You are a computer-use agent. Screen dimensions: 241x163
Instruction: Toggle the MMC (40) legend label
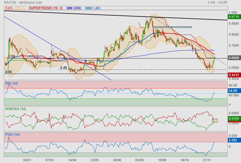92,8
